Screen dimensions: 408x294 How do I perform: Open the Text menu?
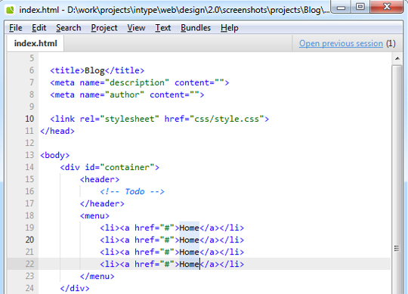[x=163, y=28]
